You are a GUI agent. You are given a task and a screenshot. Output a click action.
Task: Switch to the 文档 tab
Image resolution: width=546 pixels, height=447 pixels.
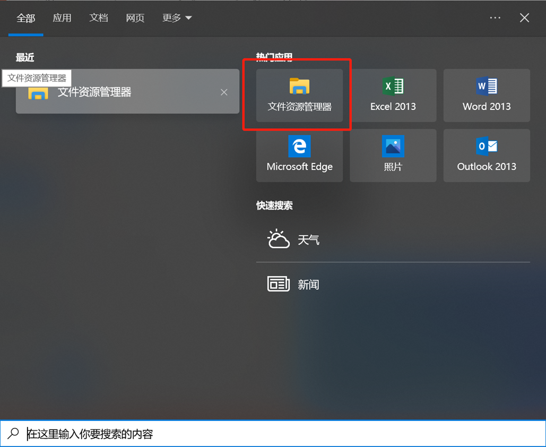tap(99, 18)
